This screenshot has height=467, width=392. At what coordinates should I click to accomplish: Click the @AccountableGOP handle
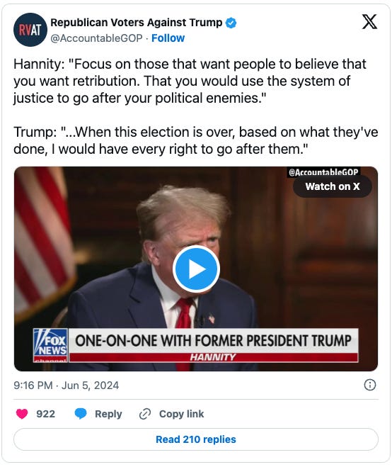96,38
